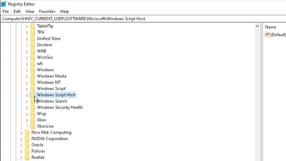Click the registry path address bar
Screen dimensions: 286x161
[143, 19]
